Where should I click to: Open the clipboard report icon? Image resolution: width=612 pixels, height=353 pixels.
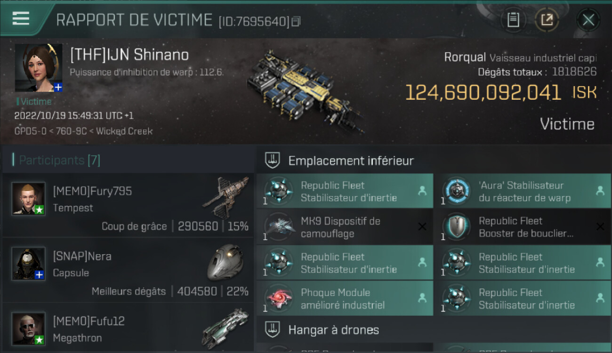click(x=513, y=20)
